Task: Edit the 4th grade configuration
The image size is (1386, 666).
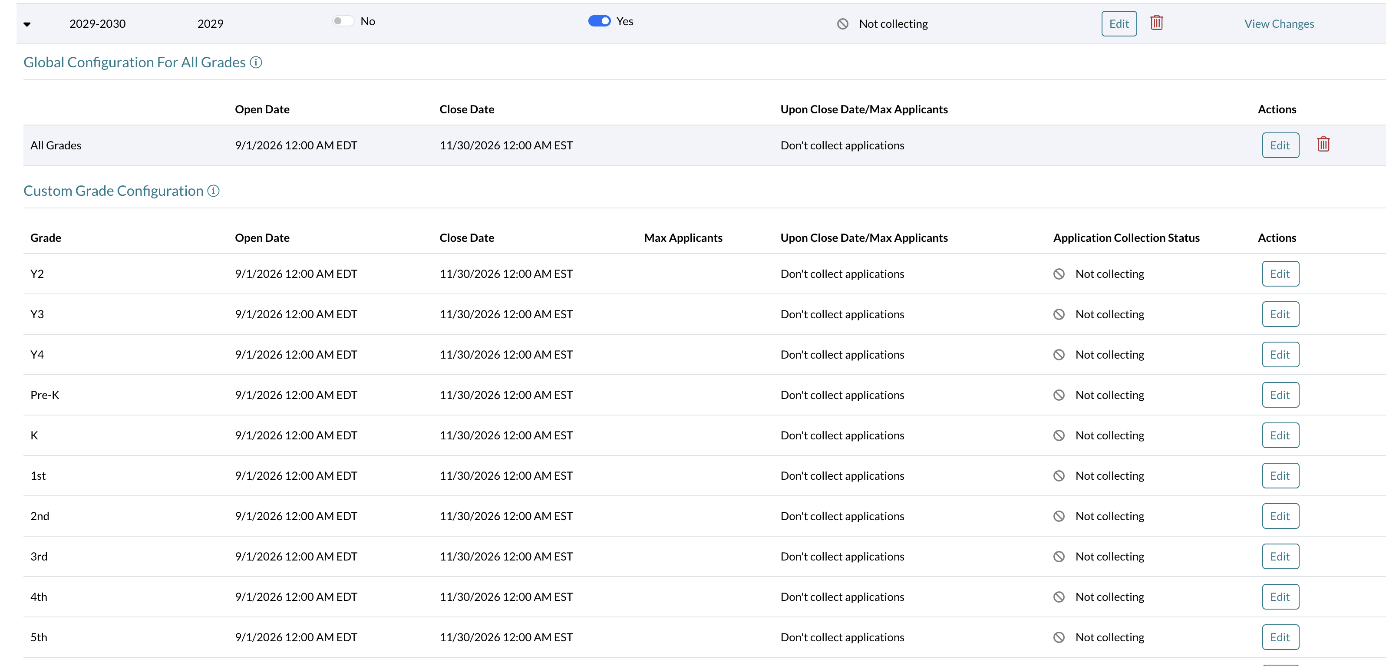Action: pos(1280,597)
